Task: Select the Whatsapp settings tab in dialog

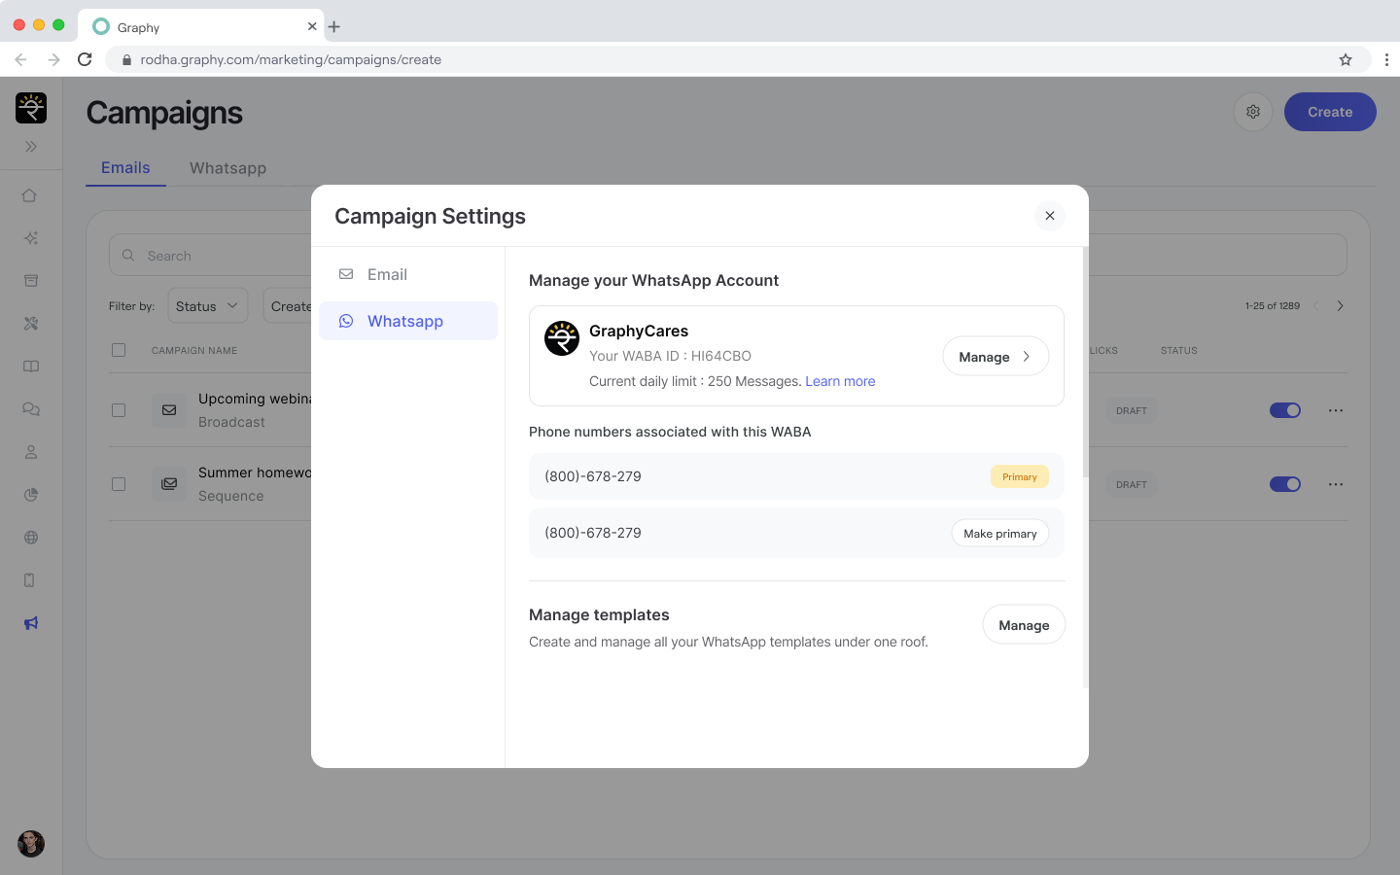Action: click(407, 321)
